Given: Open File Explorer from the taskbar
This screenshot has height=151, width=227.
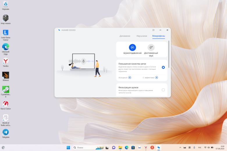Looking at the screenshot, I should [120, 148].
